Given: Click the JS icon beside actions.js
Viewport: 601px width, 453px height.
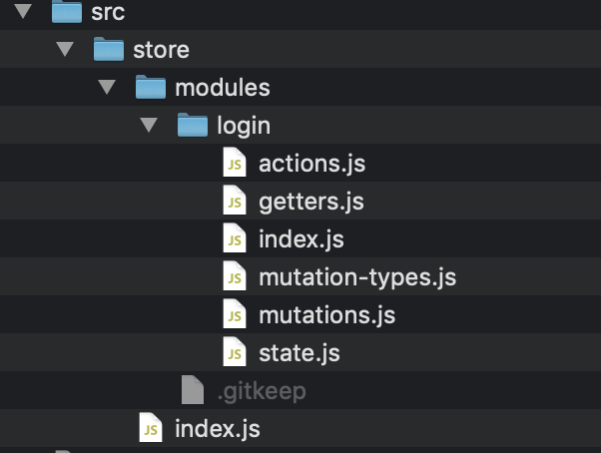Looking at the screenshot, I should click(x=234, y=164).
